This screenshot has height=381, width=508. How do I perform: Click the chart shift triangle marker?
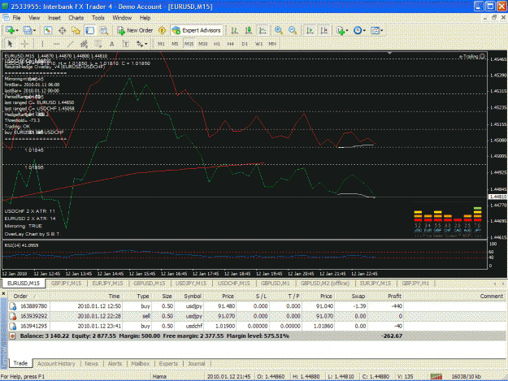click(390, 53)
